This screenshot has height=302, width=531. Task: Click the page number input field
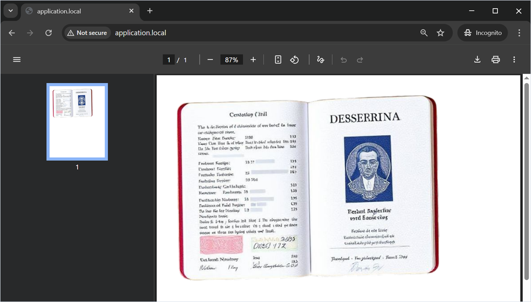tap(169, 60)
